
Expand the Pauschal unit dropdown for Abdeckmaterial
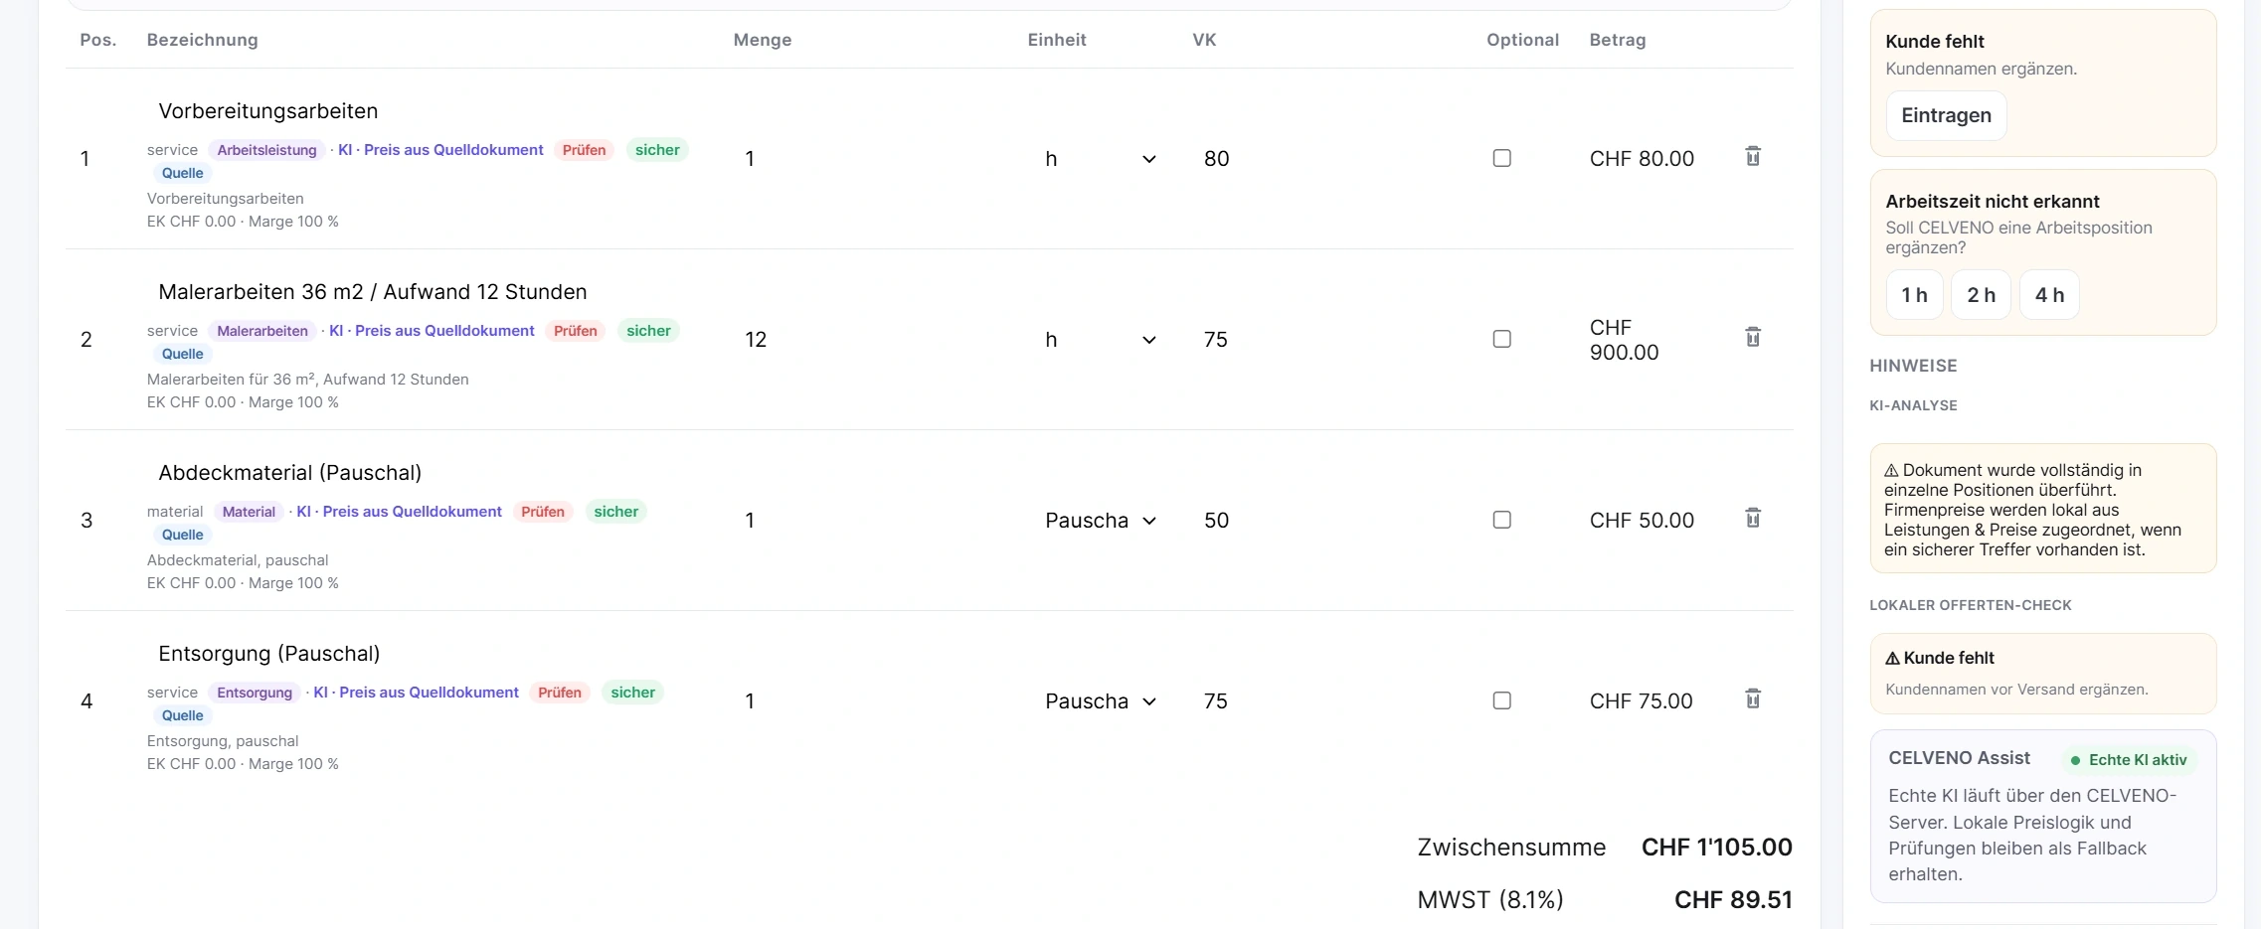point(1101,521)
